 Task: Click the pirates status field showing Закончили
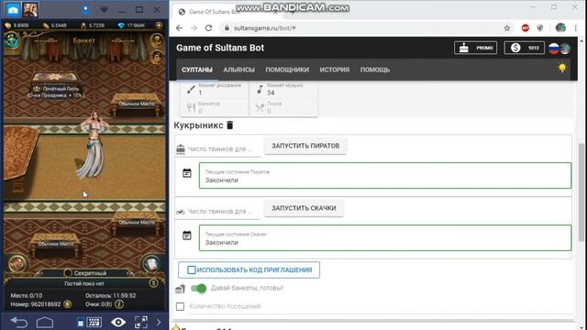pyautogui.click(x=385, y=175)
